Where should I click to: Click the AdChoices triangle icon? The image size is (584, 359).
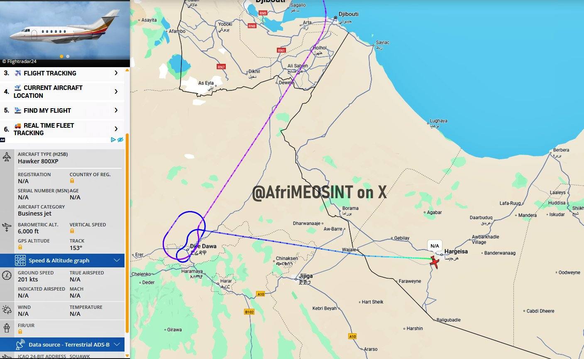point(113,140)
